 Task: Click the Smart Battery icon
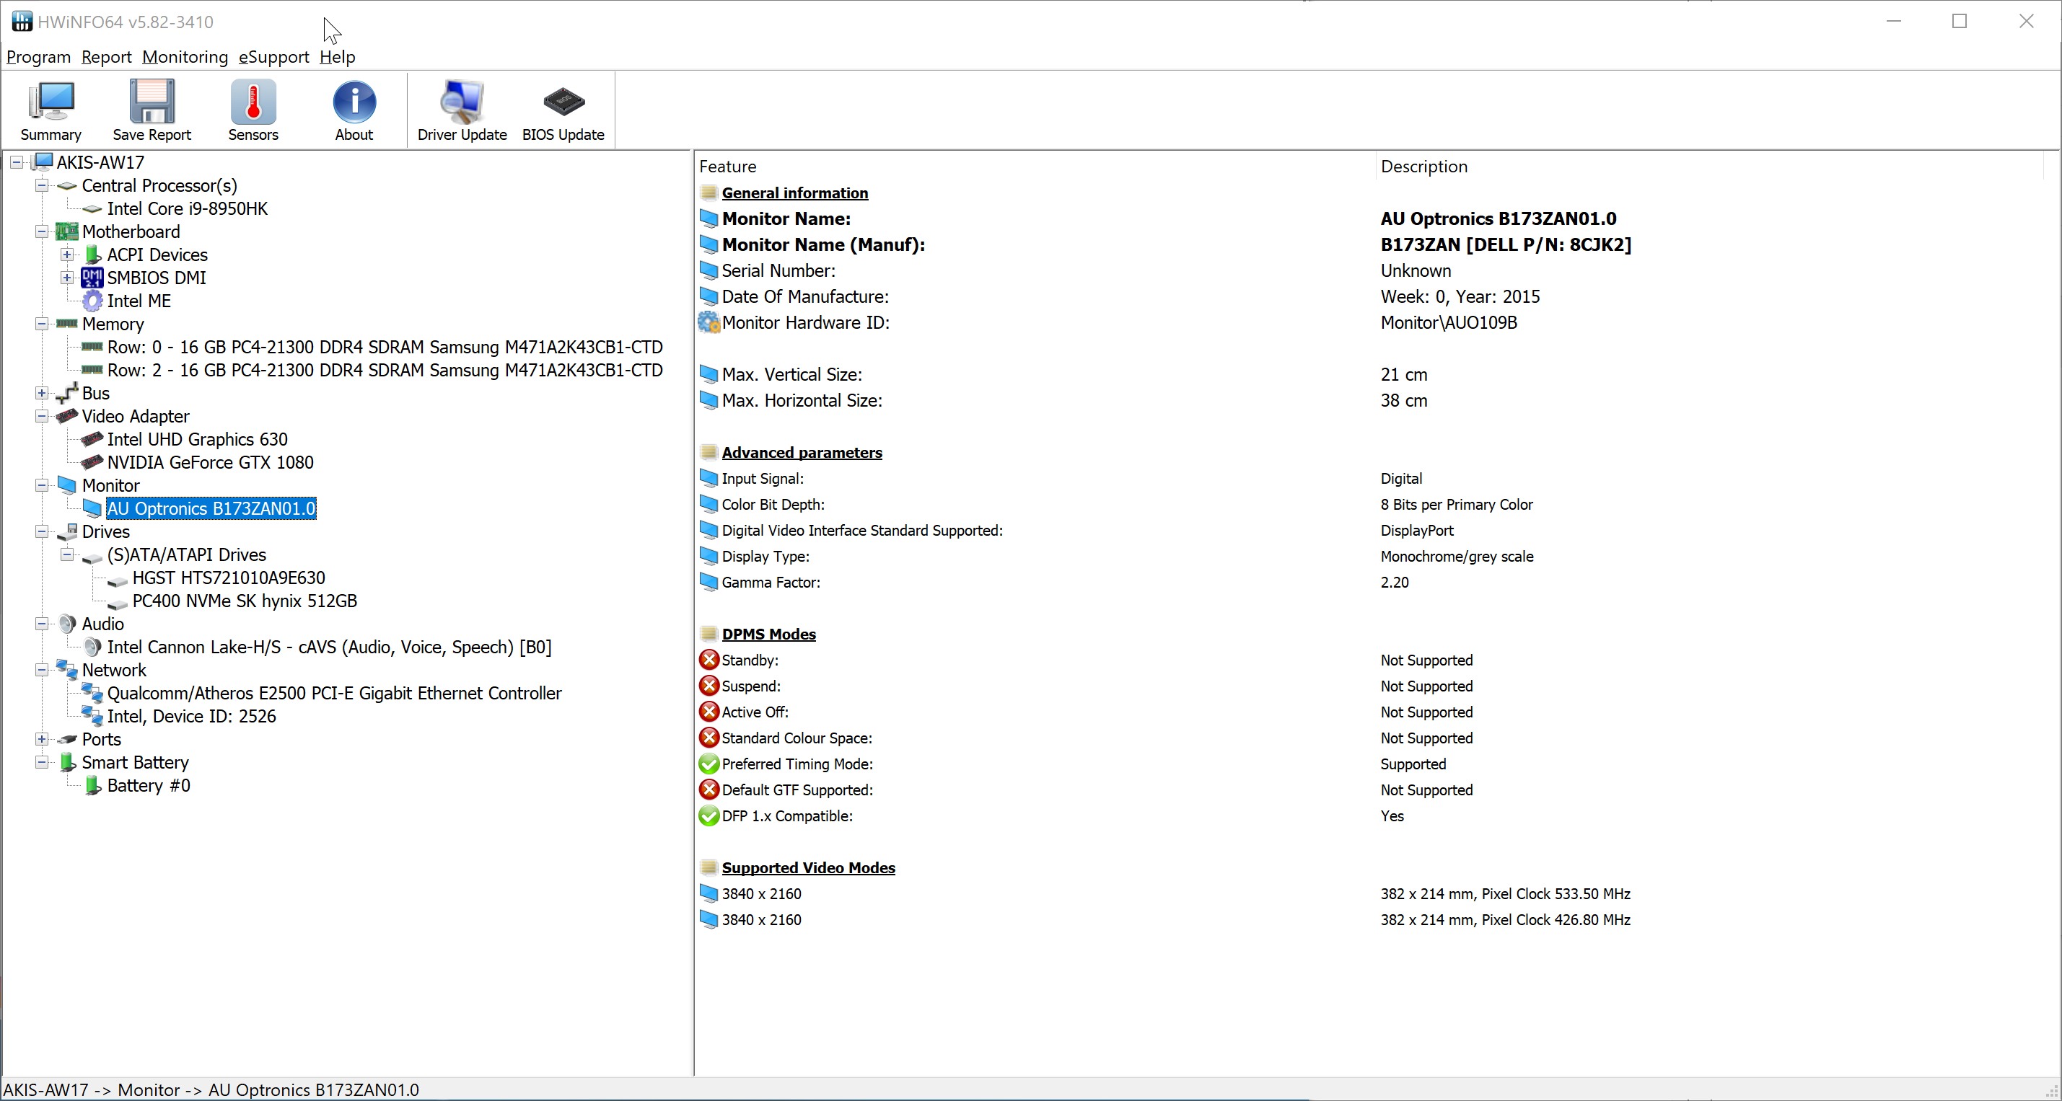(67, 761)
